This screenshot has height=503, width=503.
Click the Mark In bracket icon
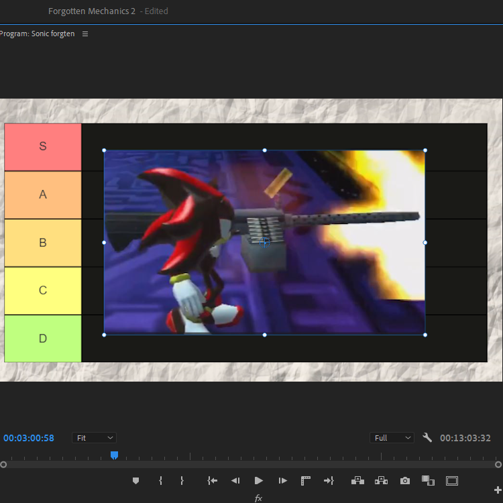(x=160, y=481)
